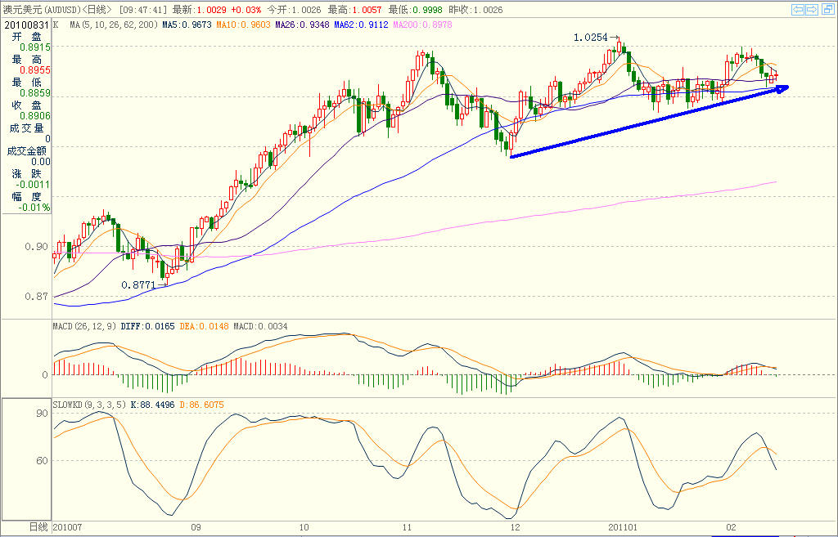Click the 成交量 volume label
Image resolution: width=838 pixels, height=537 pixels.
27,128
